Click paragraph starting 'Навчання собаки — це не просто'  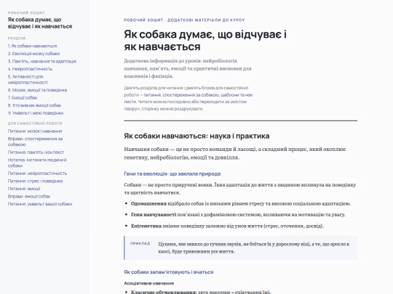[x=235, y=153]
